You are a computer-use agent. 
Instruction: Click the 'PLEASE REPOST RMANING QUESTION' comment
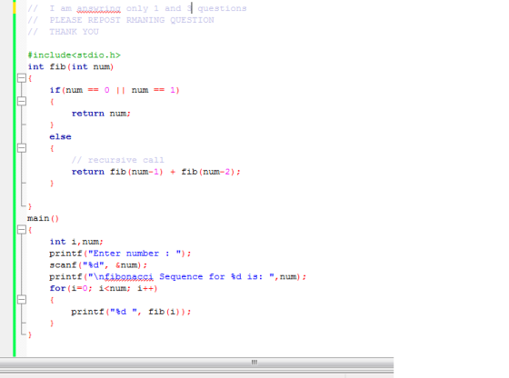132,20
